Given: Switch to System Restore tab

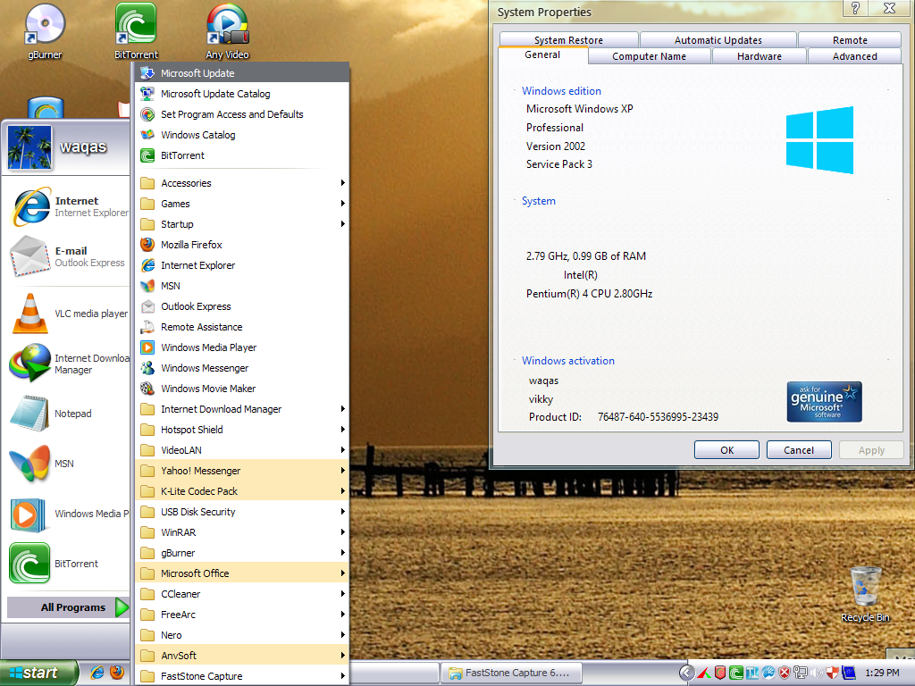Looking at the screenshot, I should 568,39.
